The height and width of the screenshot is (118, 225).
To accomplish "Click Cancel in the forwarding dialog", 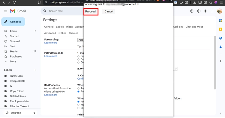I will coord(109,11).
